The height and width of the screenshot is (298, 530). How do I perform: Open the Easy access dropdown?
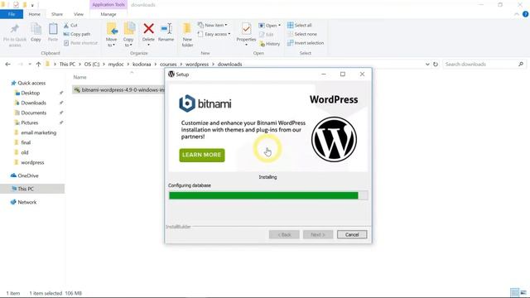click(214, 34)
